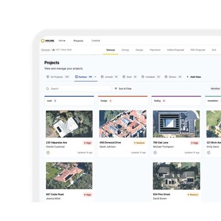Screen dimensions: 221x221
Task: Switch to the Design top tab
Action: click(x=139, y=50)
